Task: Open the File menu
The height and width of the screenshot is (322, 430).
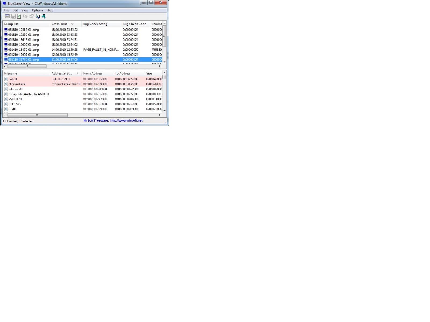Action: (x=6, y=10)
